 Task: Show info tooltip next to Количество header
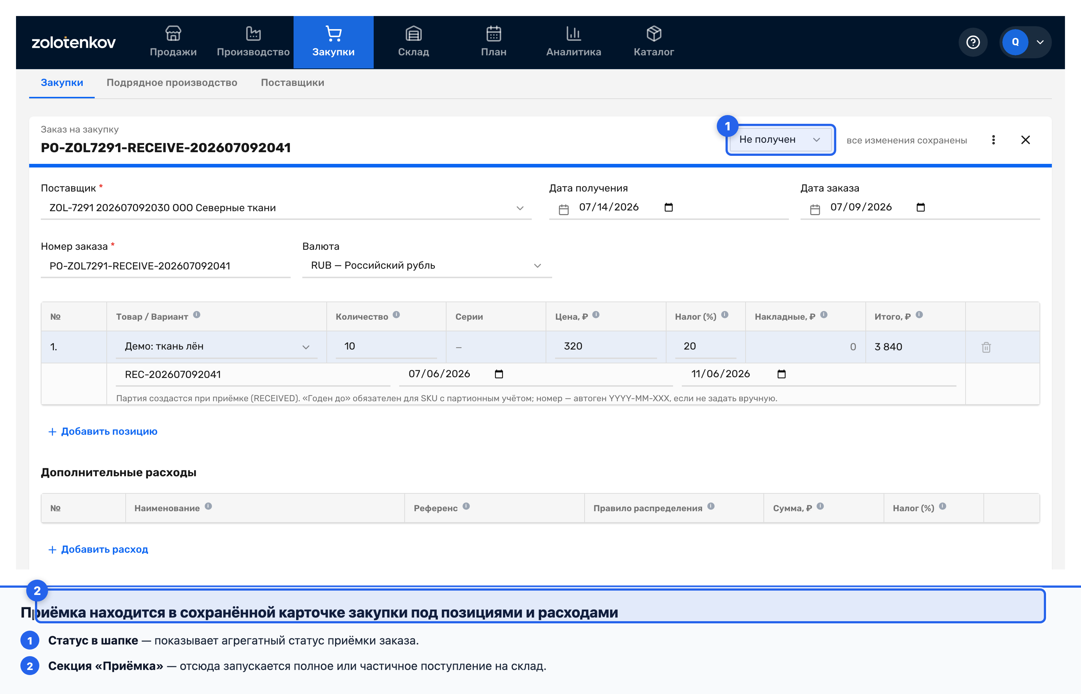pyautogui.click(x=396, y=315)
